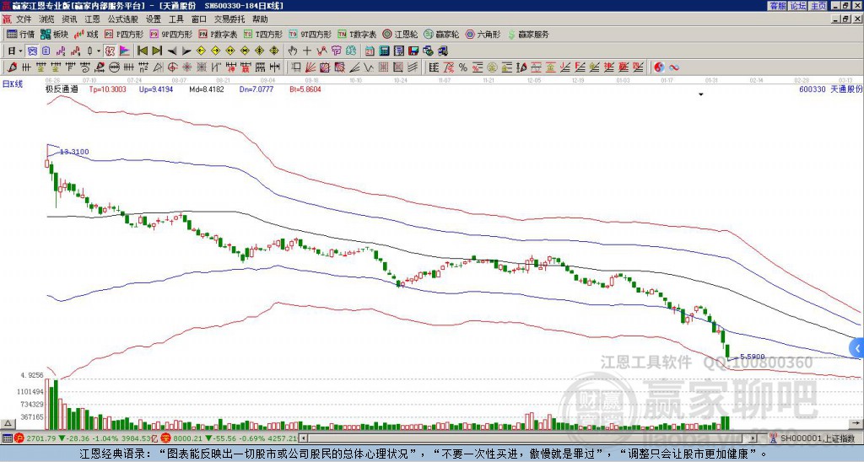
Task: Open the 9P四方形 tool
Action: (171, 34)
